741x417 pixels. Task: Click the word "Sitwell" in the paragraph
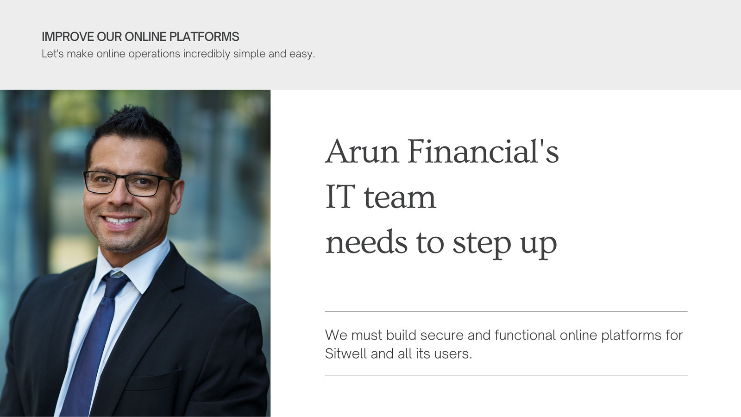coord(346,354)
